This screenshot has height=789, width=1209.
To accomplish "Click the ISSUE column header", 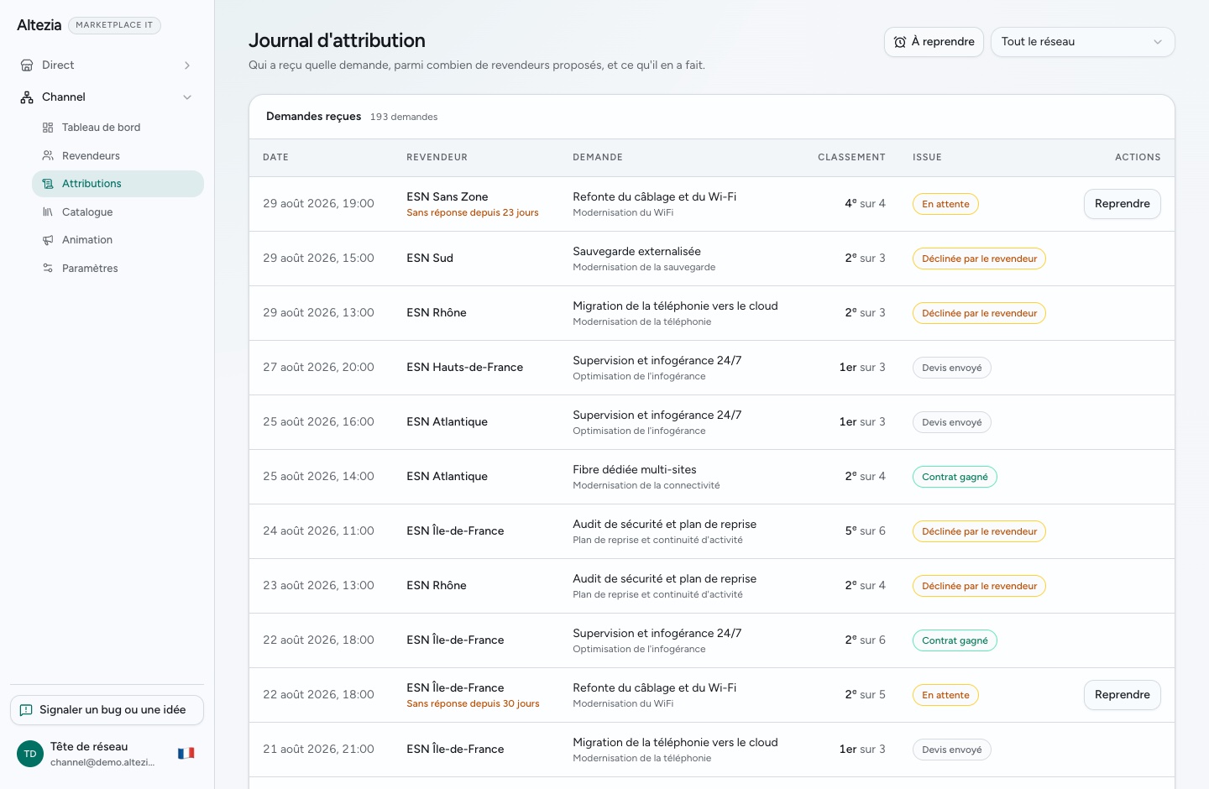I will pyautogui.click(x=927, y=158).
